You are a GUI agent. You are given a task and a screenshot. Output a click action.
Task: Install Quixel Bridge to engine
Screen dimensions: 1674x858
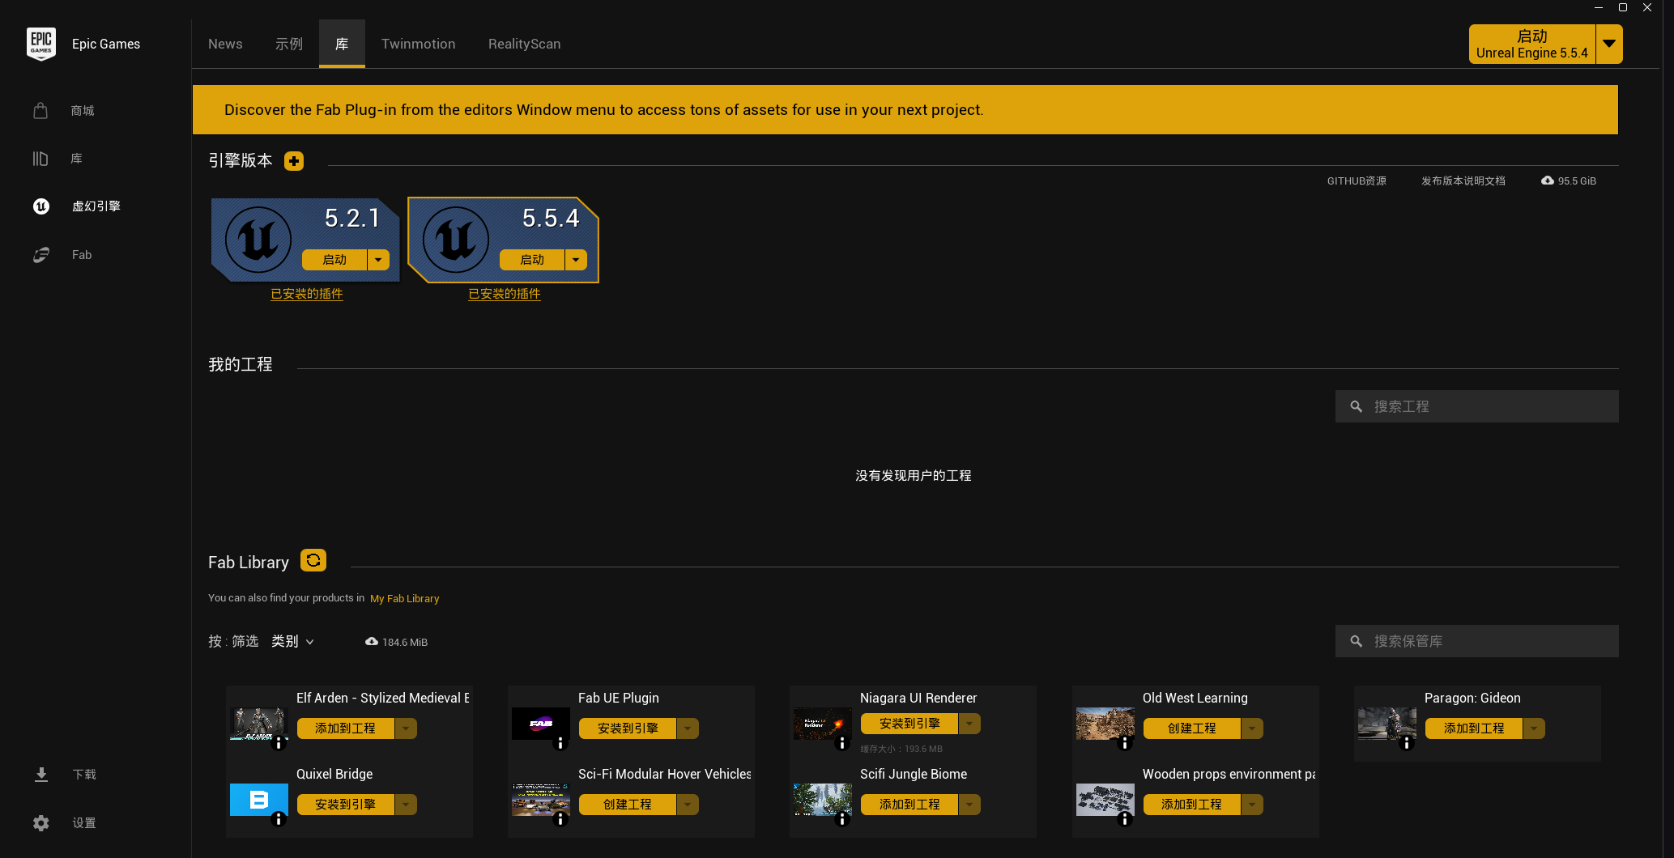coord(346,805)
